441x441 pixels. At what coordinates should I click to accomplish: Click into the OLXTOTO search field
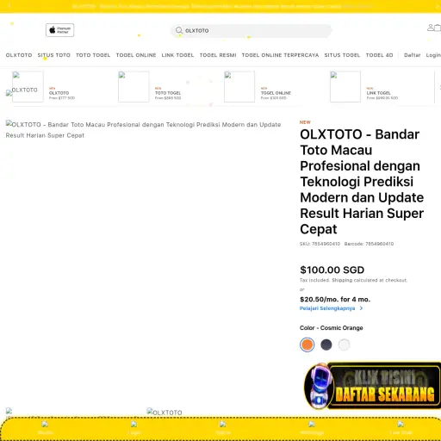coord(252,30)
